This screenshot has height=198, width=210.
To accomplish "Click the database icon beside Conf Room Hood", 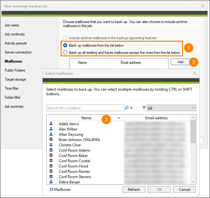I will [x=51, y=166].
